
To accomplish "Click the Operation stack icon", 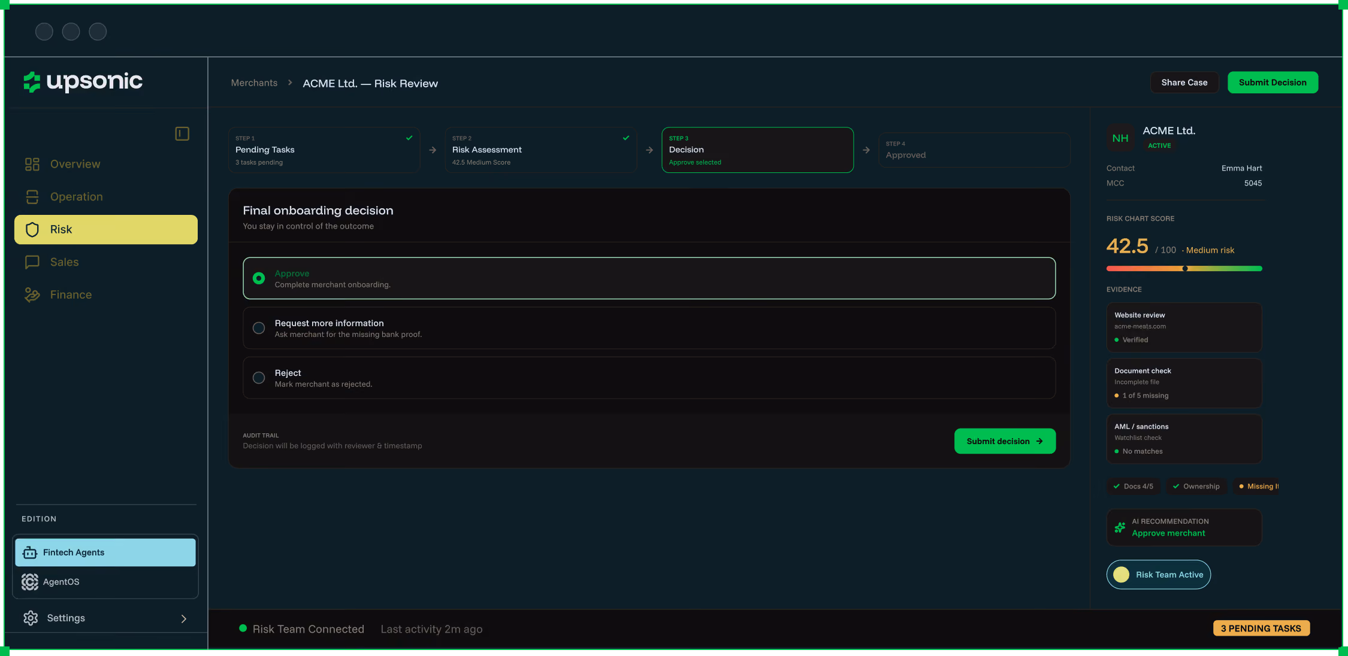I will [32, 197].
